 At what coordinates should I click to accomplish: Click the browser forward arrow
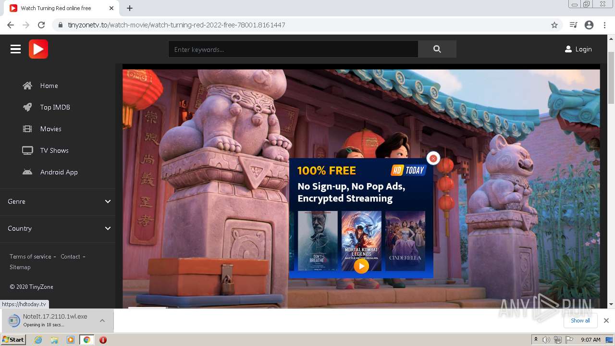click(x=26, y=25)
